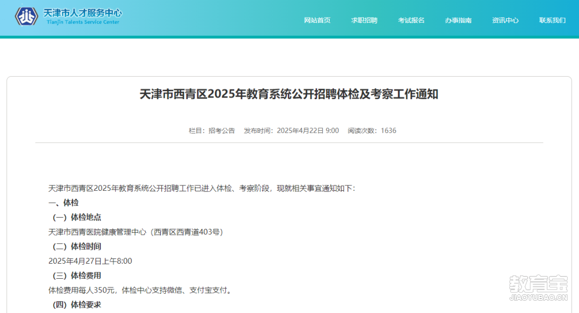The height and width of the screenshot is (313, 579).
Task: Click the subheading （四）体检要求
Action: [x=77, y=305]
